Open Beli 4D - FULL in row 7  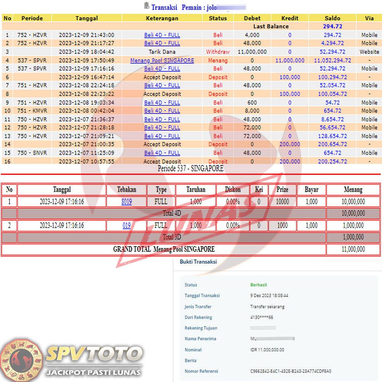click(x=162, y=86)
